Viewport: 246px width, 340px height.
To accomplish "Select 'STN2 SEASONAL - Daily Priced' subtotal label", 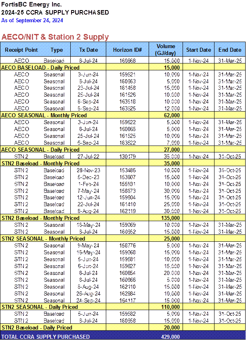I will tap(40, 307).
